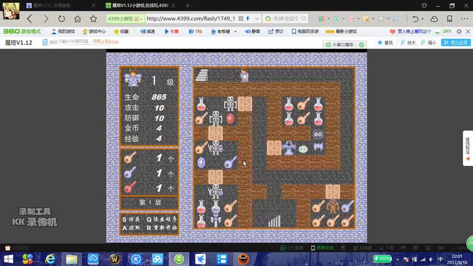This screenshot has width=473, height=266.
Task: Select the 魔塔V1.12小游戏 tab
Action: click(140, 5)
